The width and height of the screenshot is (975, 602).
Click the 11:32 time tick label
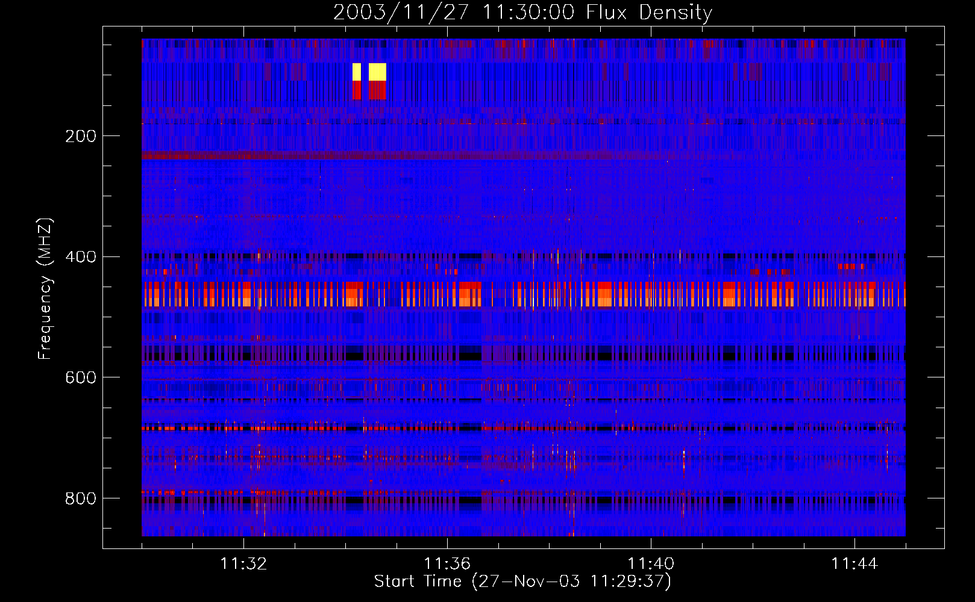[x=243, y=563]
